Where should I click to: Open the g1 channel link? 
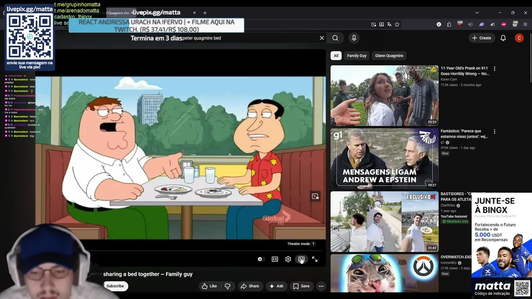[443, 142]
